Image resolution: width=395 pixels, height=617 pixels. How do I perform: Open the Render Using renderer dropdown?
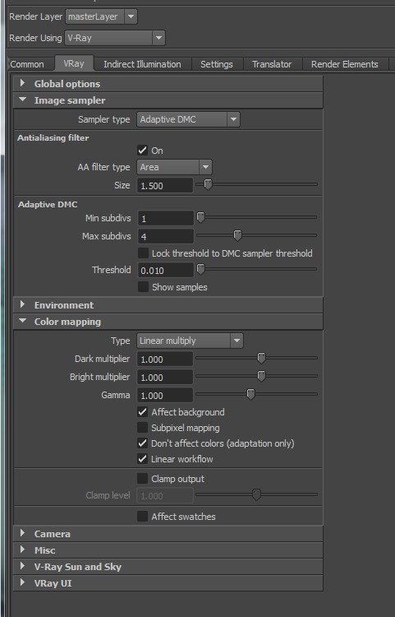tap(115, 38)
